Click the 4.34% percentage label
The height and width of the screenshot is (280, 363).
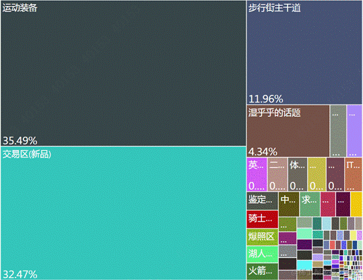263,152
